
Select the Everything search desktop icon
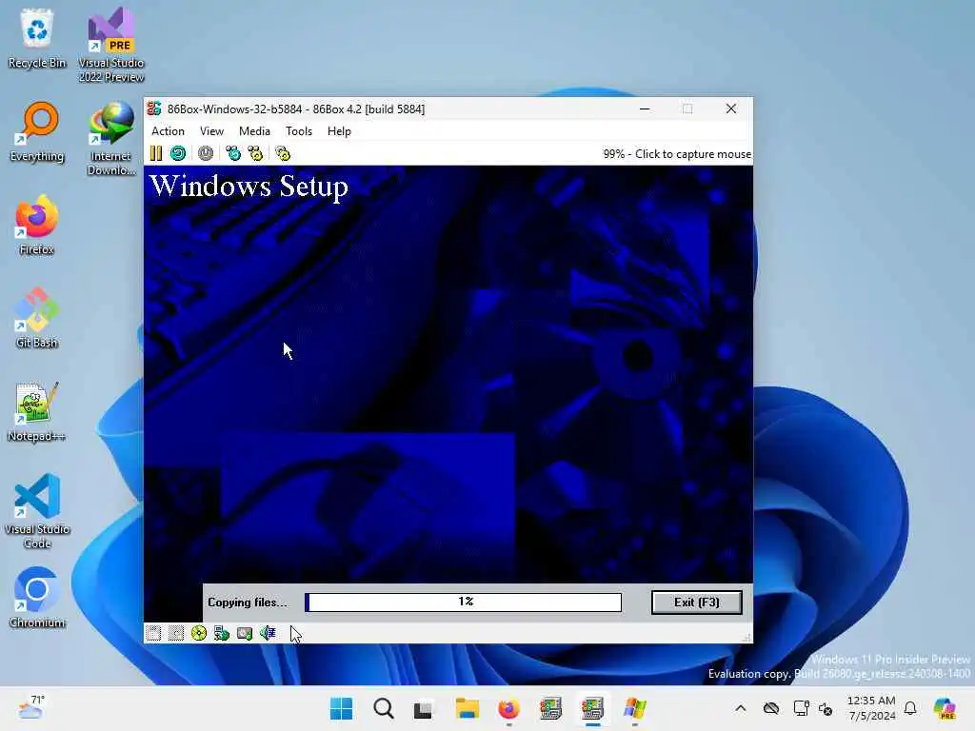pyautogui.click(x=37, y=131)
